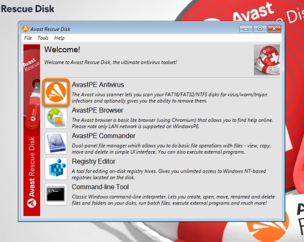The image size is (304, 242).
Task: Open the Help menu
Action: click(59, 38)
